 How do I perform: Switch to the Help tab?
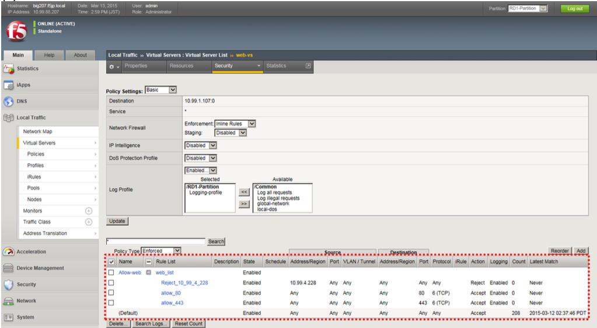[49, 55]
